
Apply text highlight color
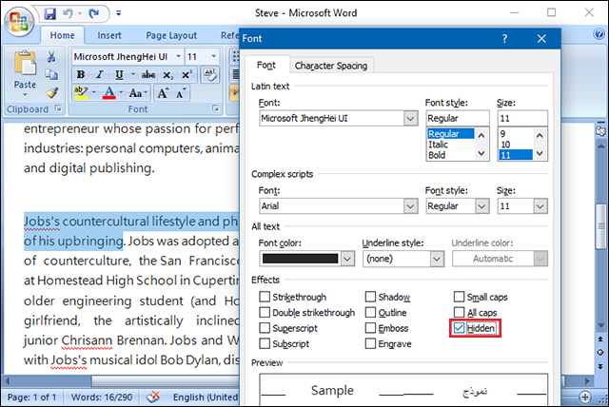pyautogui.click(x=80, y=93)
